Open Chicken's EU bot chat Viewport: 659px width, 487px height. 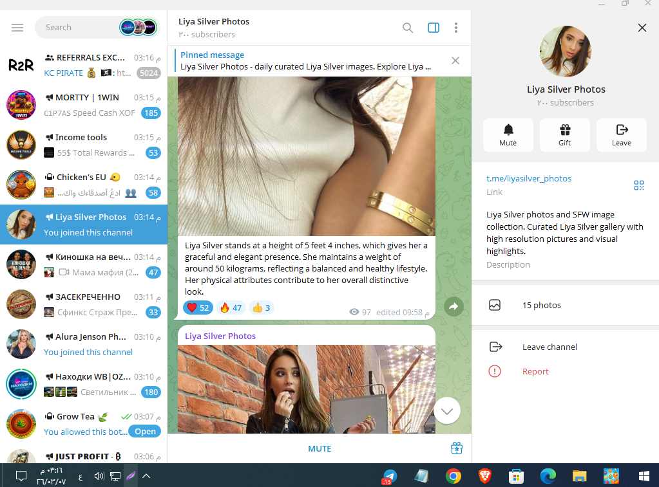click(x=84, y=185)
